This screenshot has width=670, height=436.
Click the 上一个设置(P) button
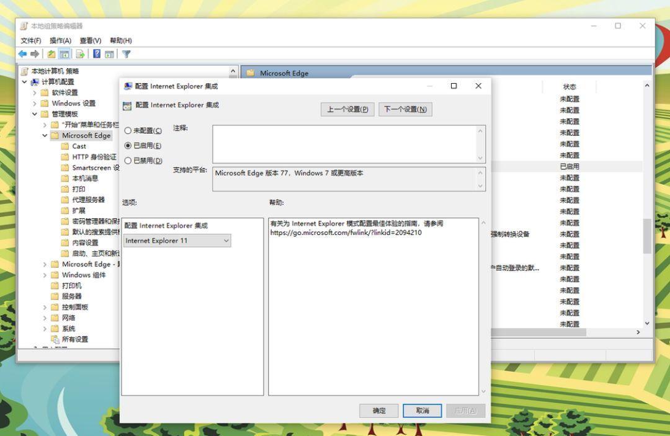348,109
